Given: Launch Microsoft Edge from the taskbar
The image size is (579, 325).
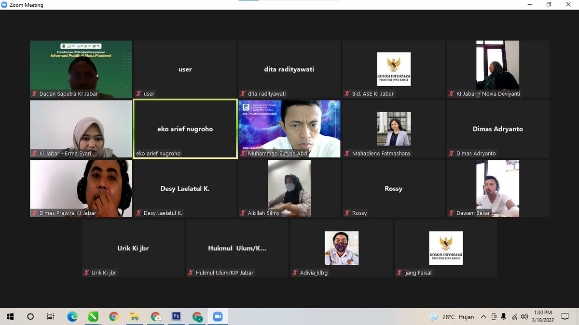Looking at the screenshot, I should click(72, 316).
